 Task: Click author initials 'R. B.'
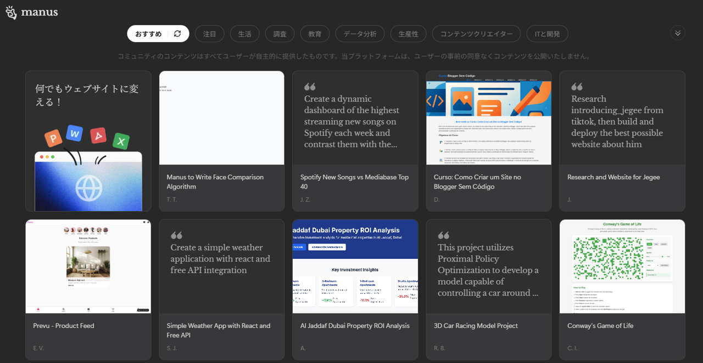439,348
